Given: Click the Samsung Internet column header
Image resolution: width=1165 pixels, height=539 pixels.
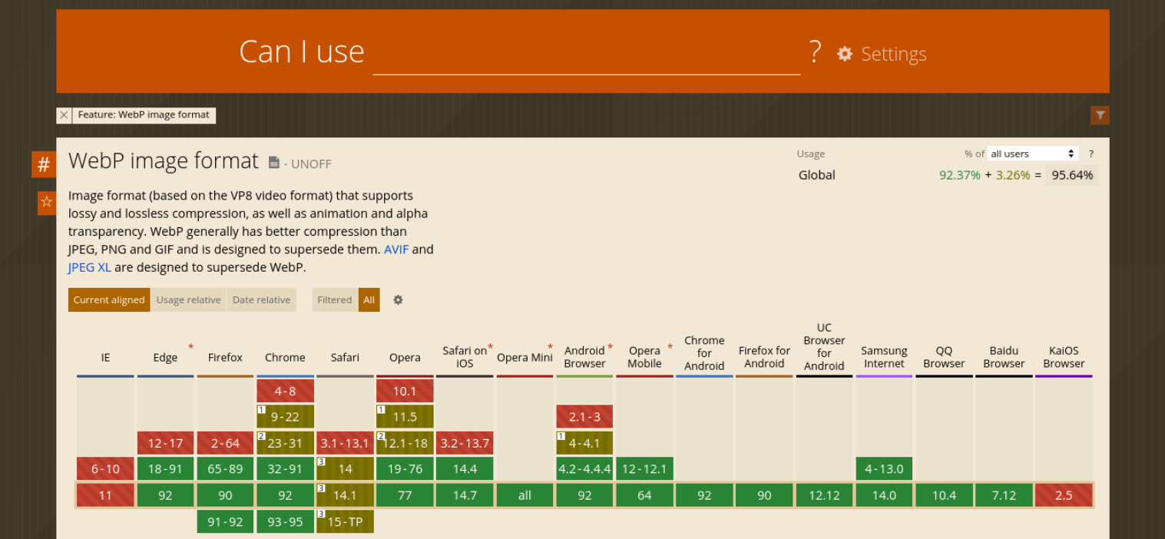Looking at the screenshot, I should point(884,357).
